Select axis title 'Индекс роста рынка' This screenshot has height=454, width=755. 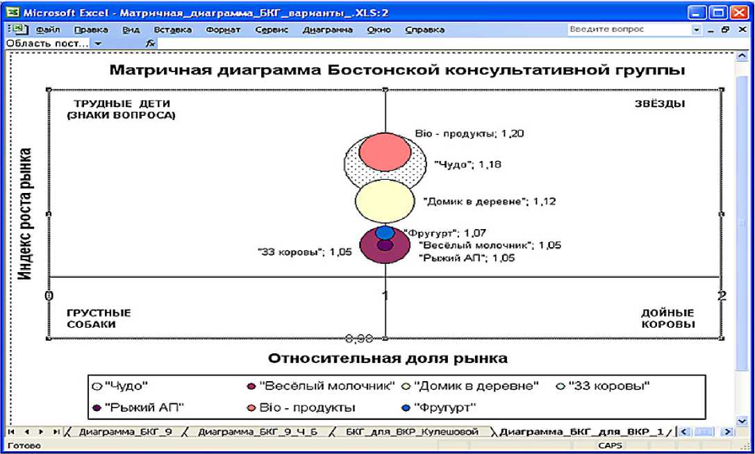click(x=24, y=214)
